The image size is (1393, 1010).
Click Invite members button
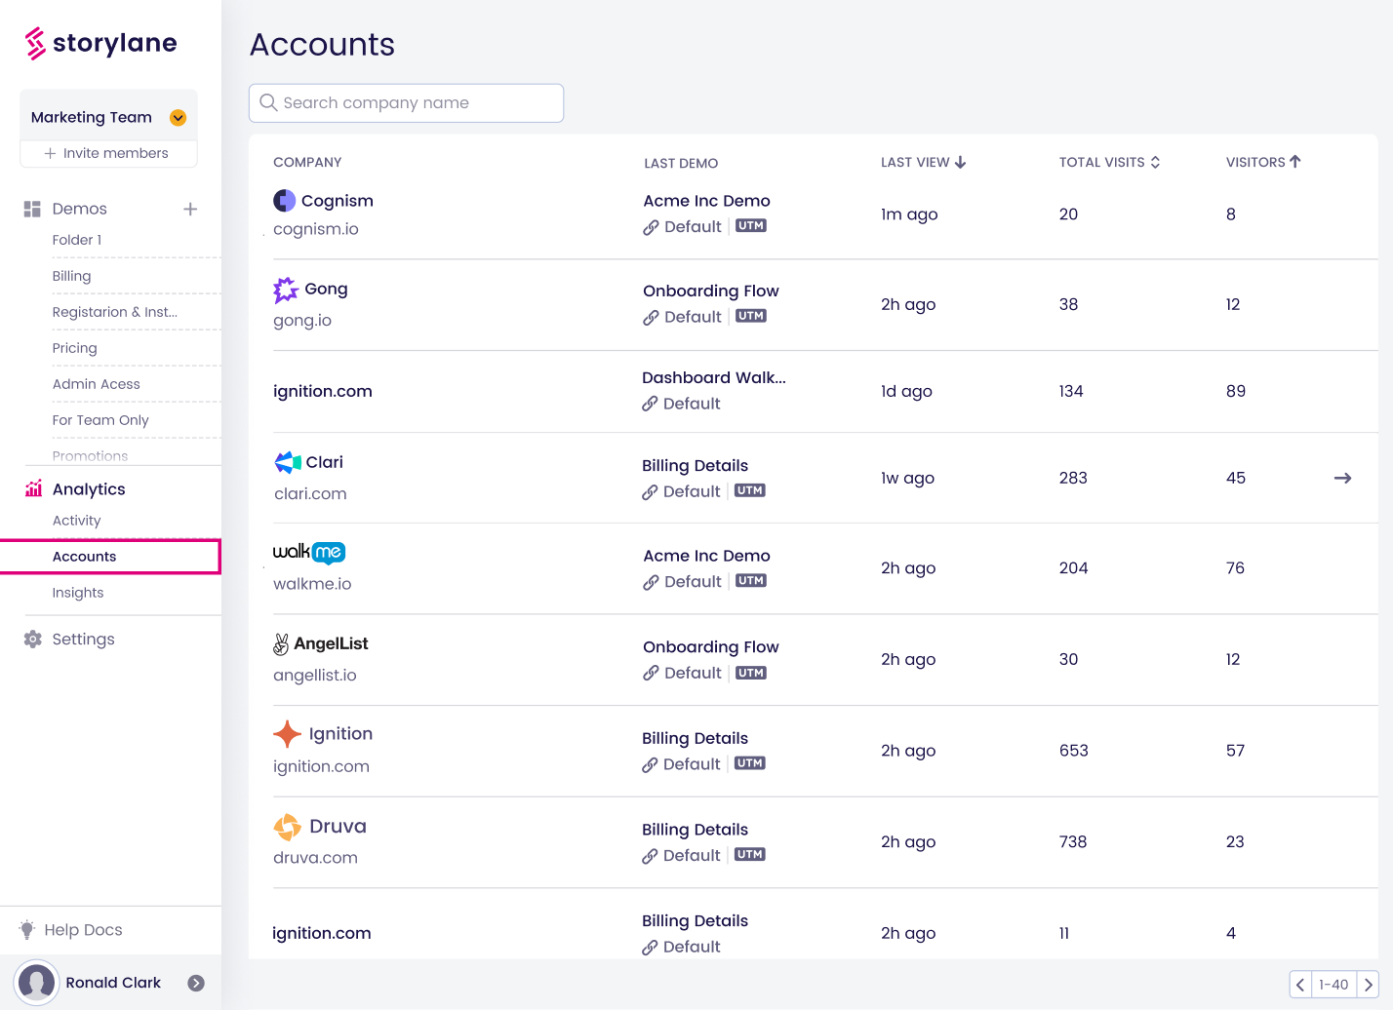tap(107, 153)
